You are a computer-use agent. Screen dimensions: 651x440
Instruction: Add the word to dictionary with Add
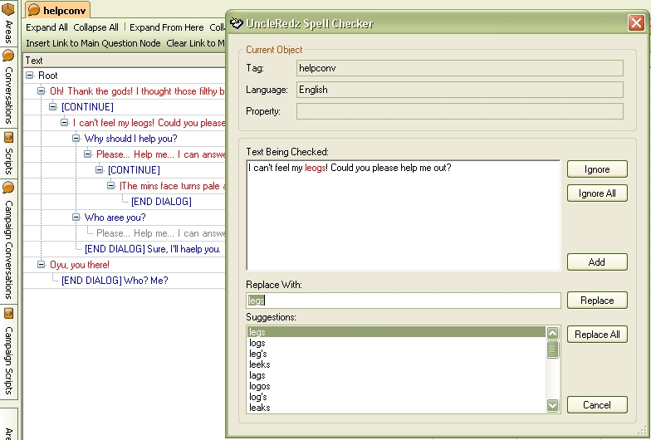tap(596, 262)
